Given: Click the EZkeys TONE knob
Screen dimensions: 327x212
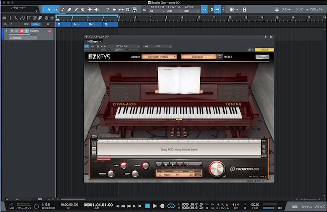Looking at the screenshot, I should [124, 165].
